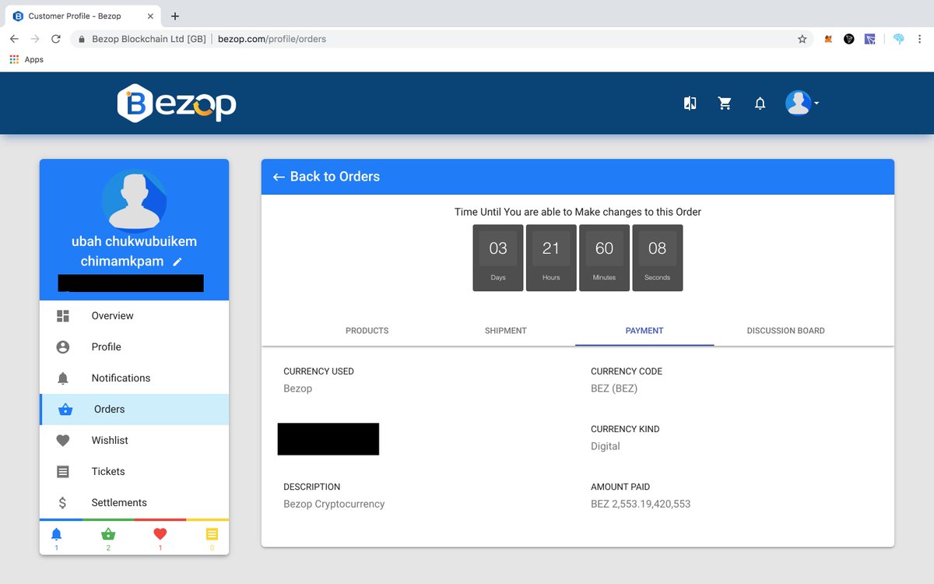Click the Shipment tab label

tap(505, 330)
